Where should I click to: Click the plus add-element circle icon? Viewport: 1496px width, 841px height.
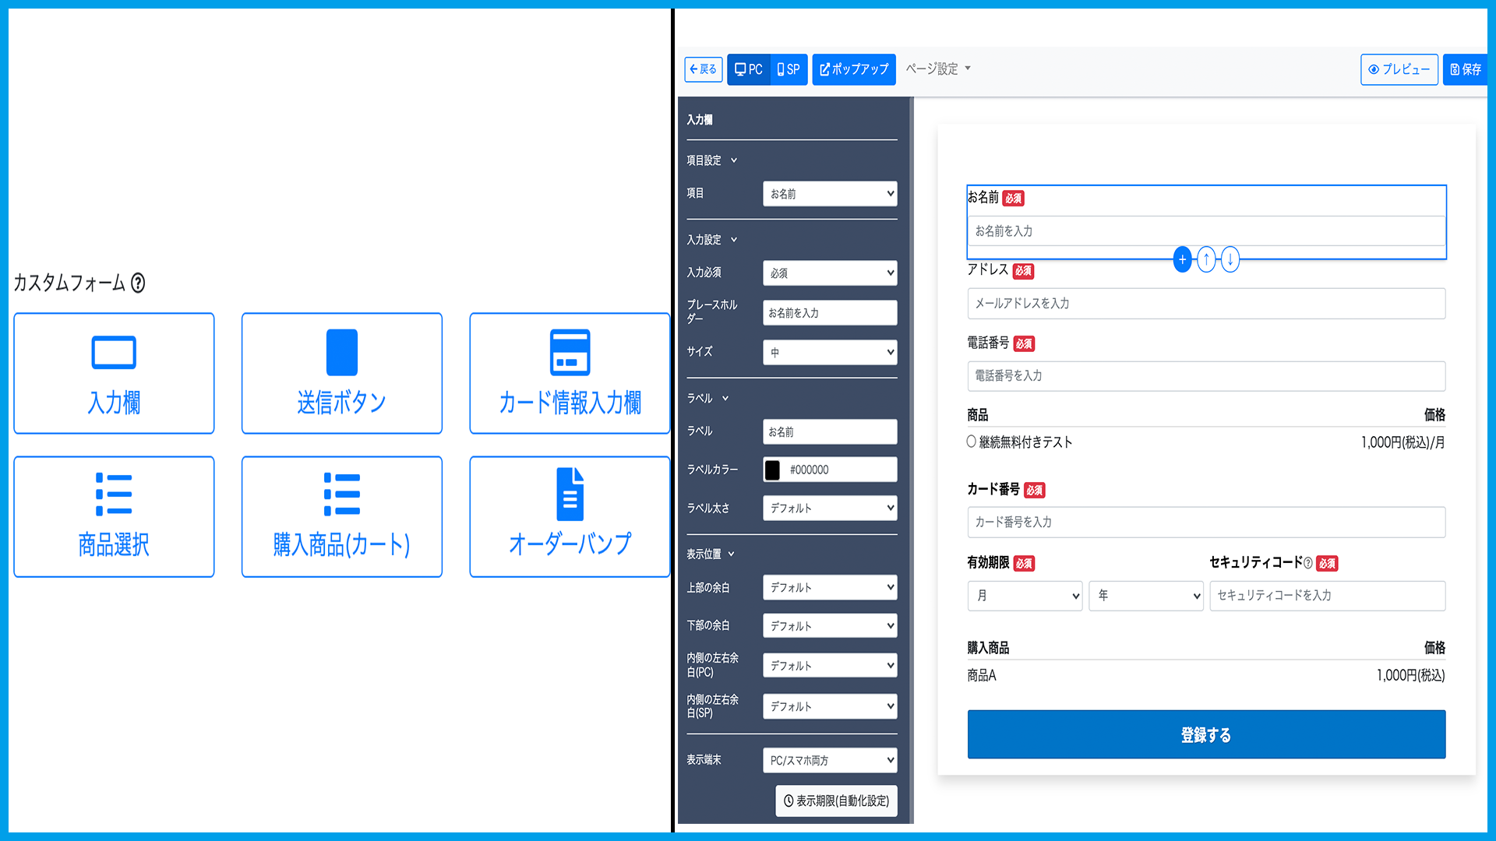pos(1182,259)
